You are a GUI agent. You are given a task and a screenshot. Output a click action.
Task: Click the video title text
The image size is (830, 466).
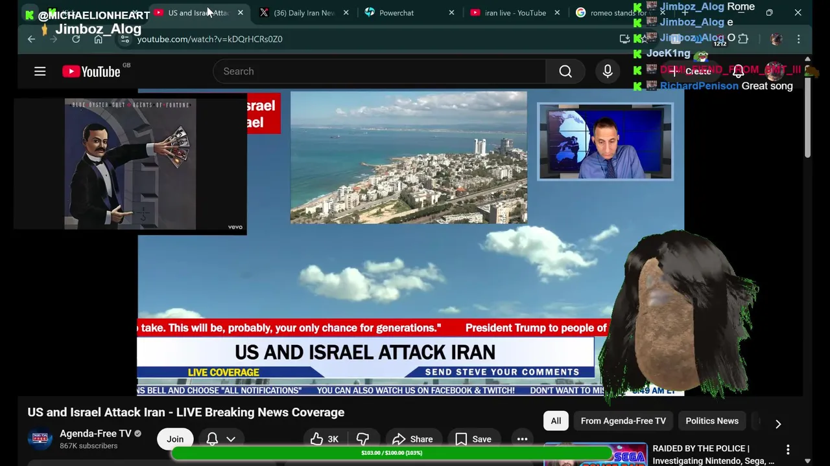click(186, 412)
